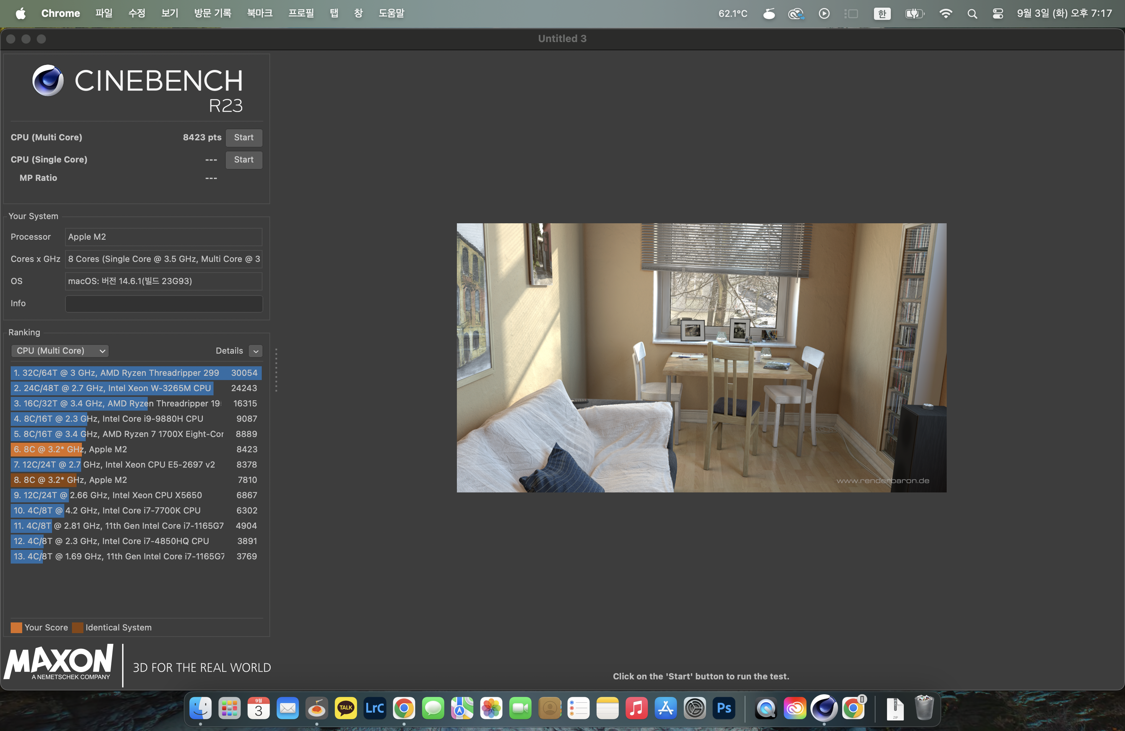Open Photoshop from the dock

tap(724, 708)
